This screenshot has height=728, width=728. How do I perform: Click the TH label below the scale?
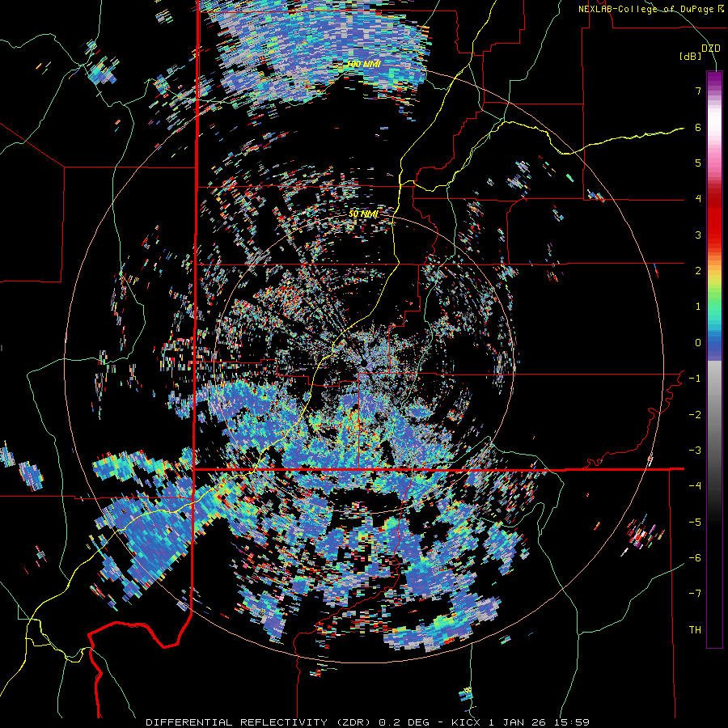click(x=695, y=630)
